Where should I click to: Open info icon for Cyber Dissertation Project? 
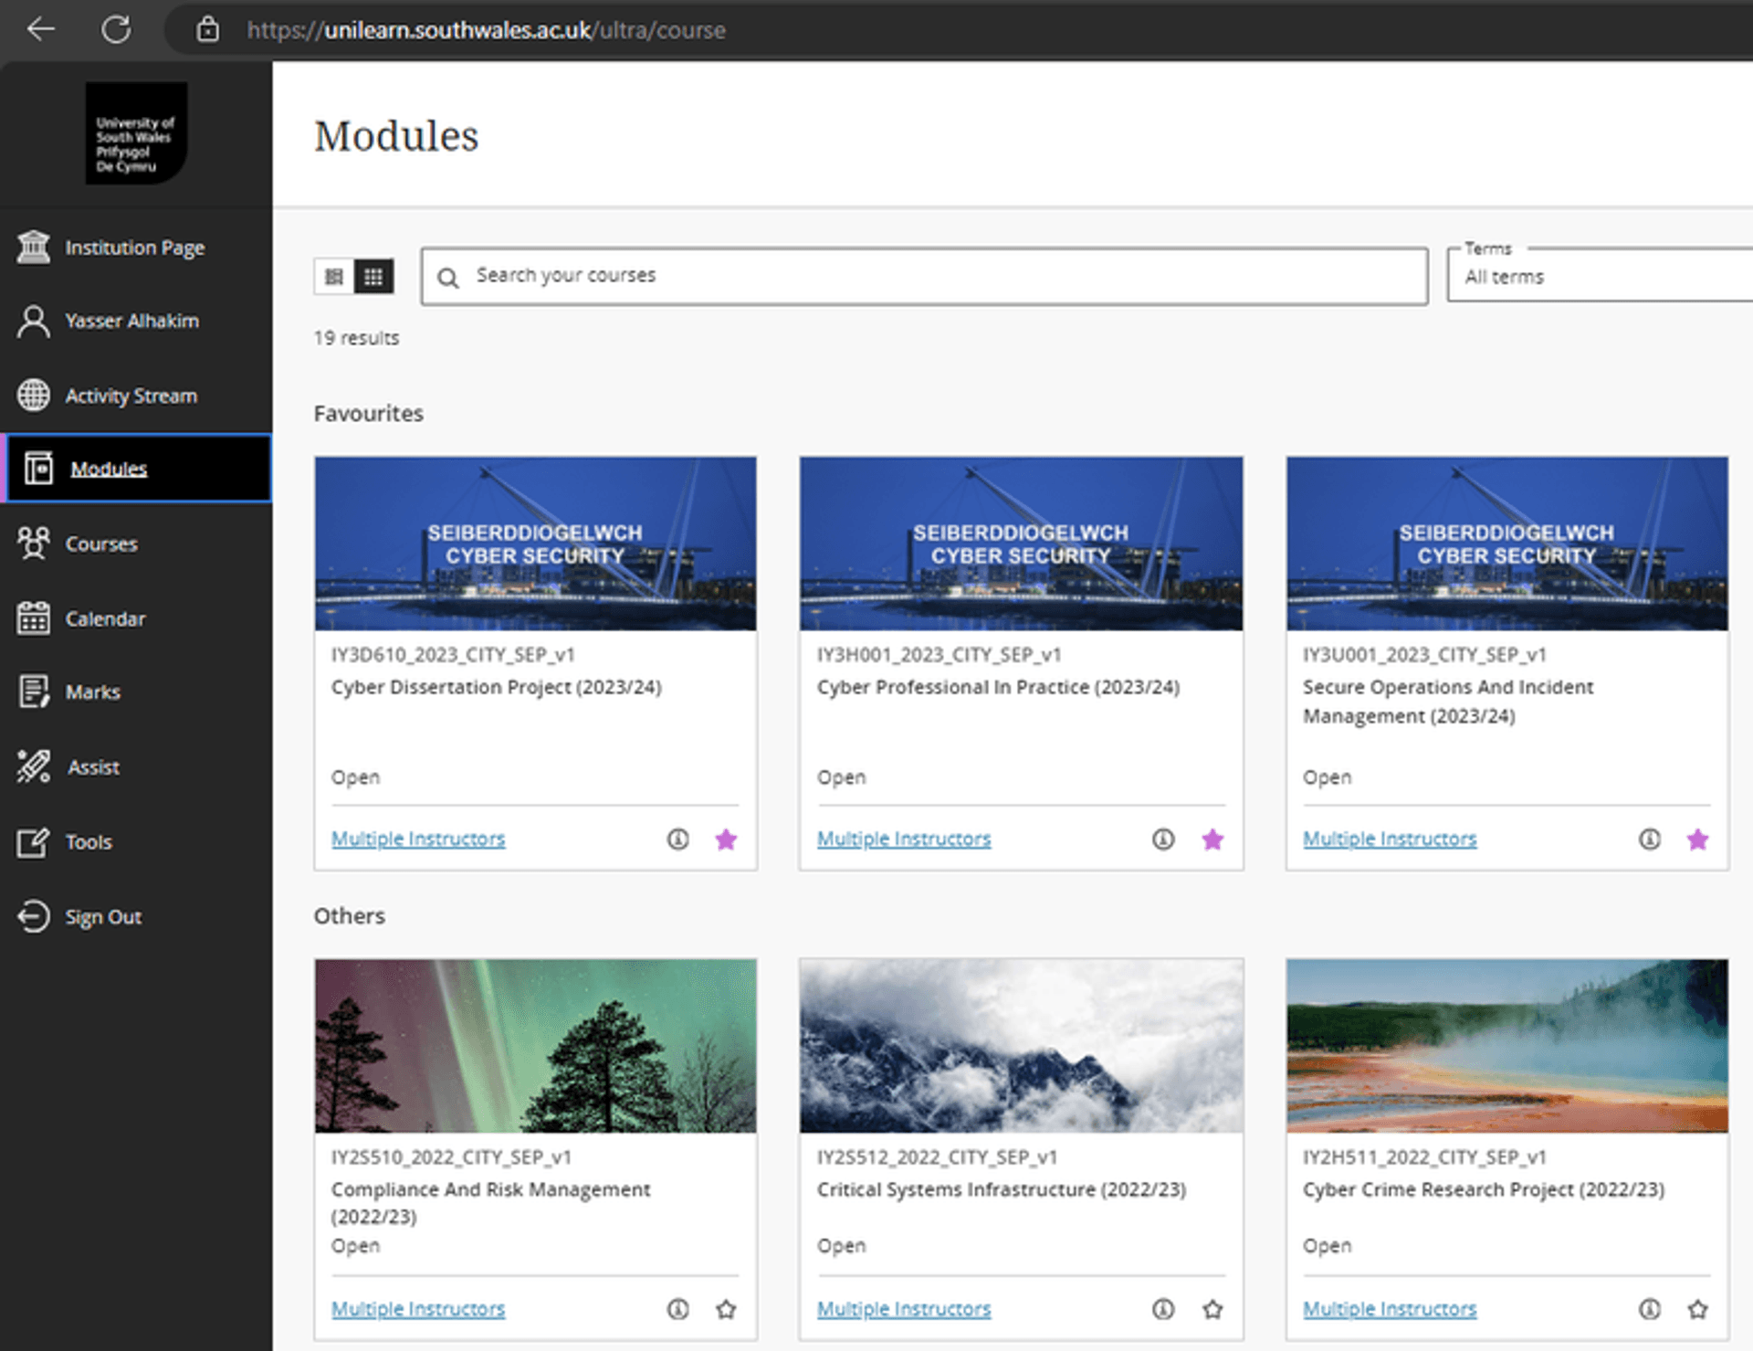(677, 839)
